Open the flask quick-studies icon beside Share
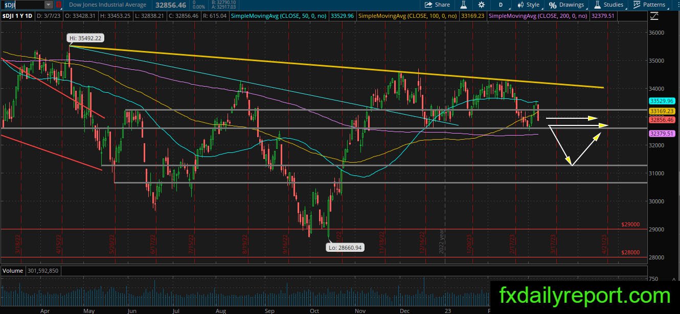 (464, 5)
